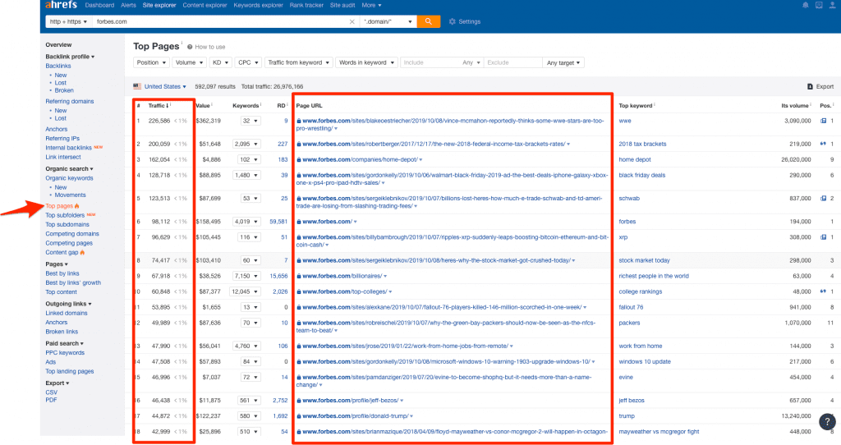Screen dimensions: 841x445
Task: Open Site audit tab
Action: tap(342, 6)
